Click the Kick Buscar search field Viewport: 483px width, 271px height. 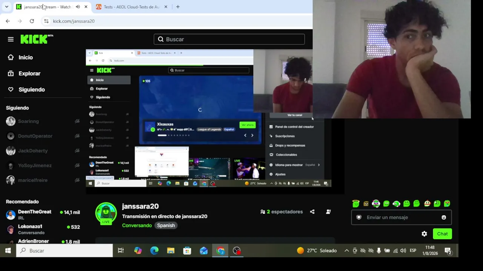[x=229, y=39]
